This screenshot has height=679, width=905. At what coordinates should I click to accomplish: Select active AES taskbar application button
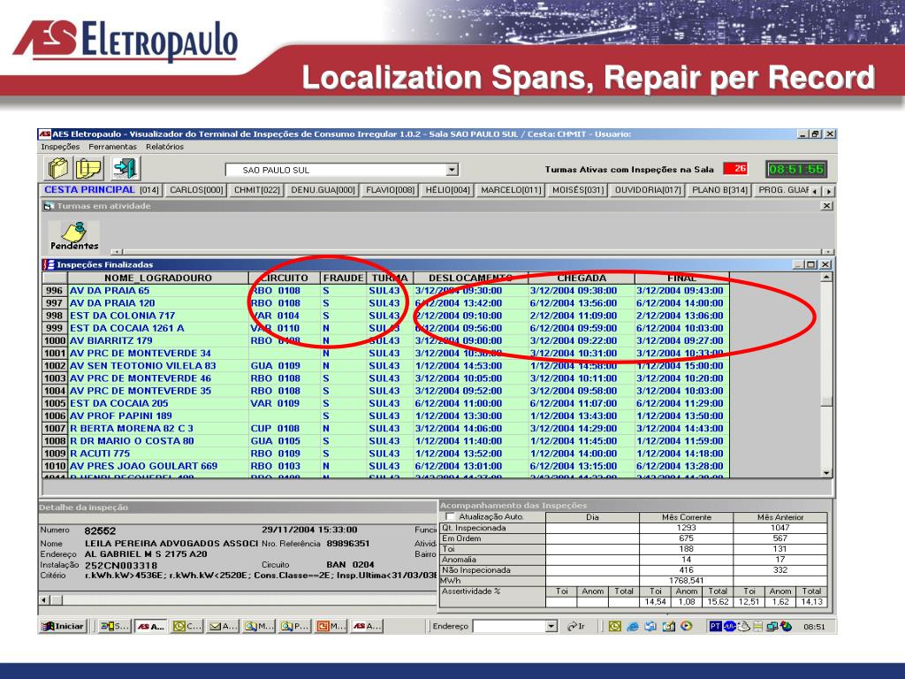coord(150,626)
